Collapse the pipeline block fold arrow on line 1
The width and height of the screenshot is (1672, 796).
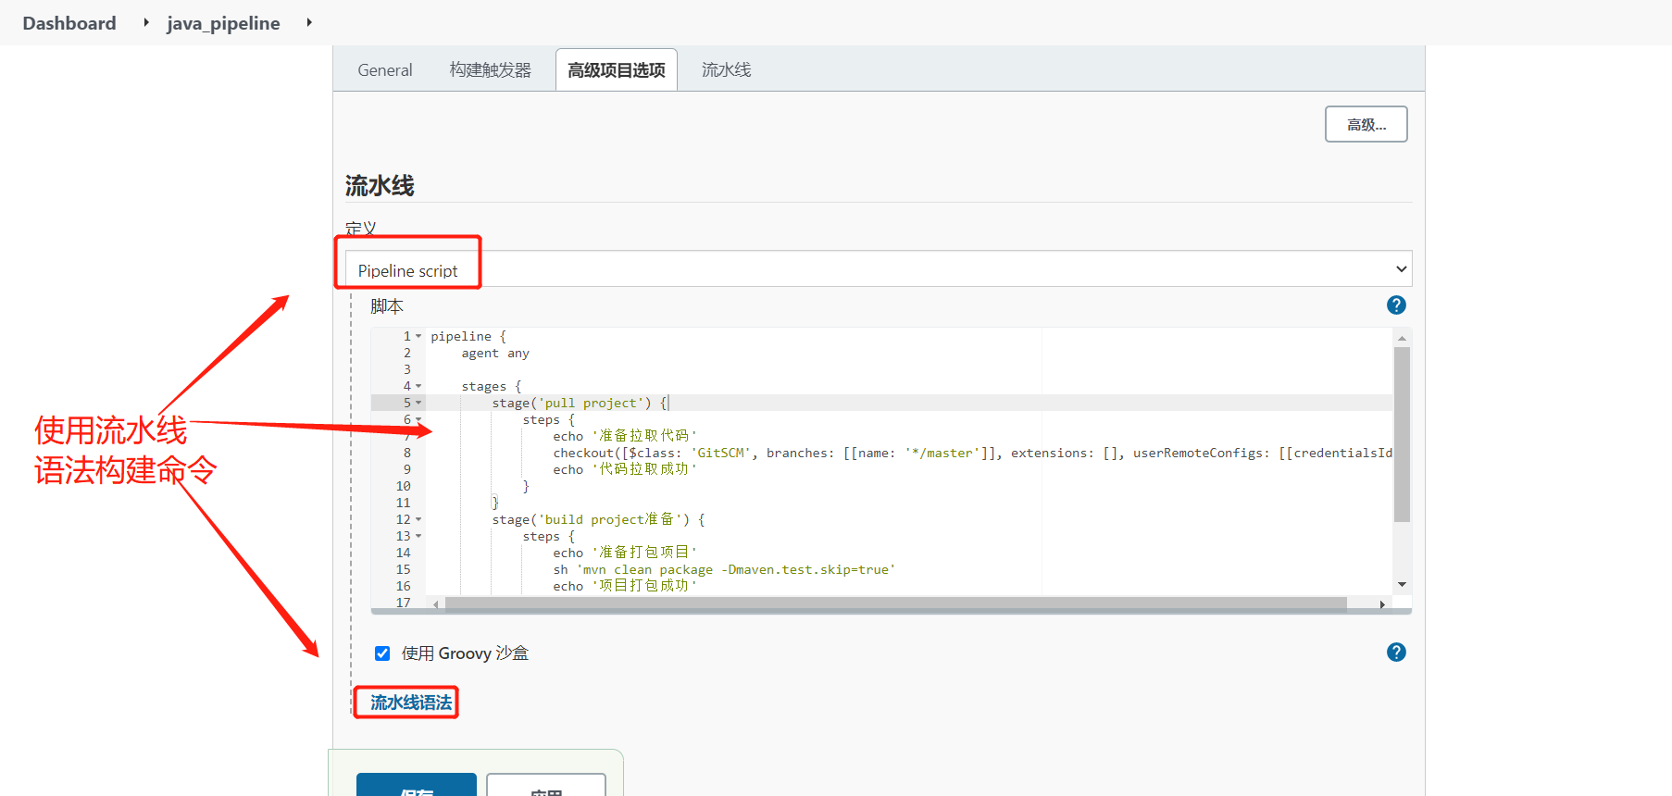click(418, 336)
